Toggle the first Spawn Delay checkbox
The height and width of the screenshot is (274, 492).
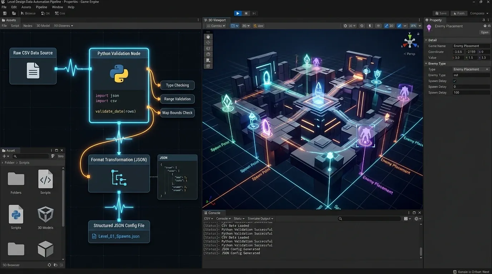point(454,81)
